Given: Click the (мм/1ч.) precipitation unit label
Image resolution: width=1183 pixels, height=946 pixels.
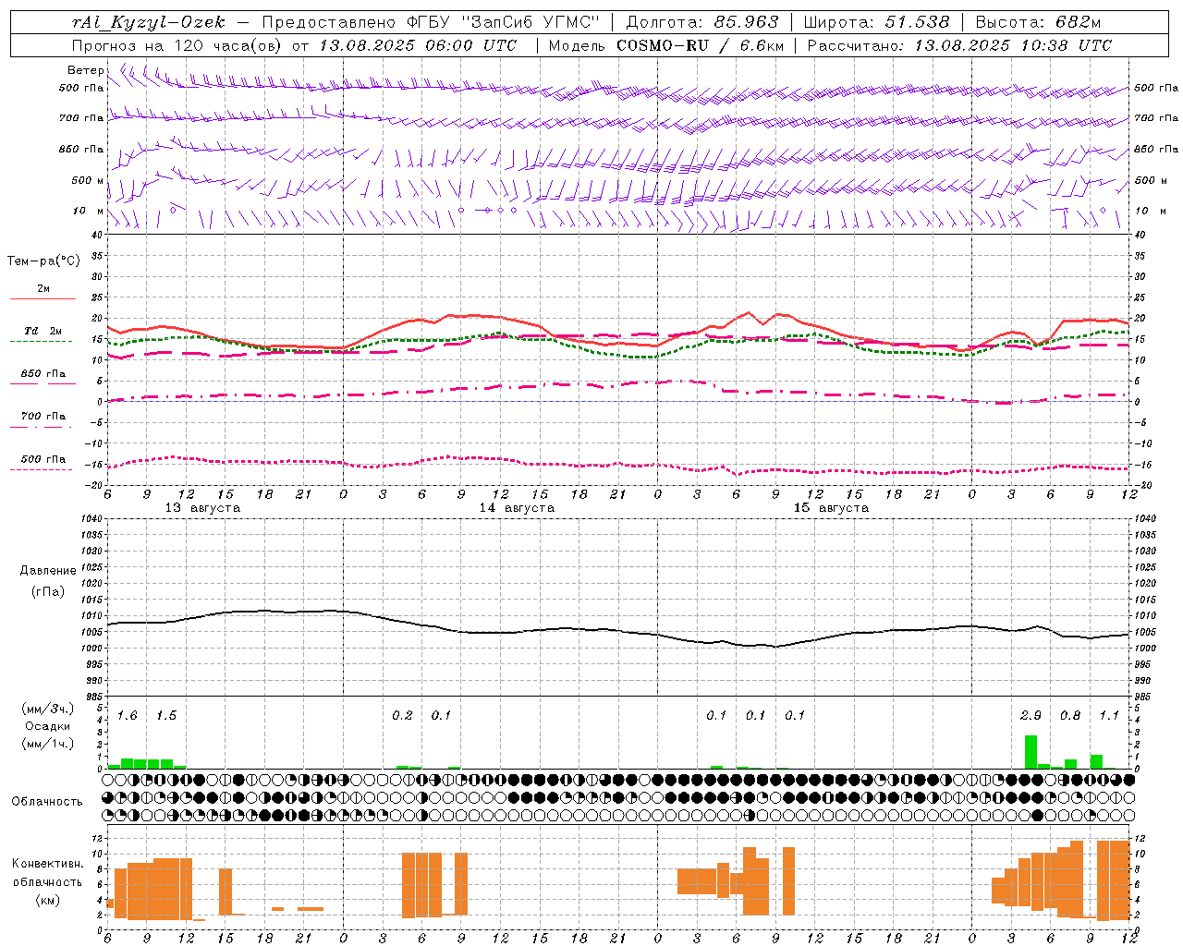Looking at the screenshot, I should (49, 744).
